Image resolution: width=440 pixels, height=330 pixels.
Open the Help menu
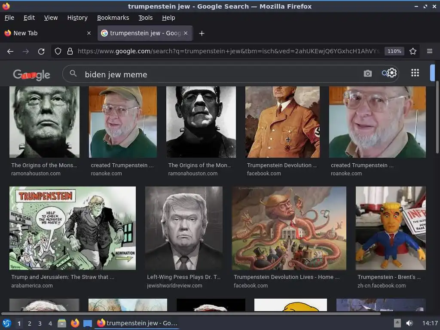point(168,18)
